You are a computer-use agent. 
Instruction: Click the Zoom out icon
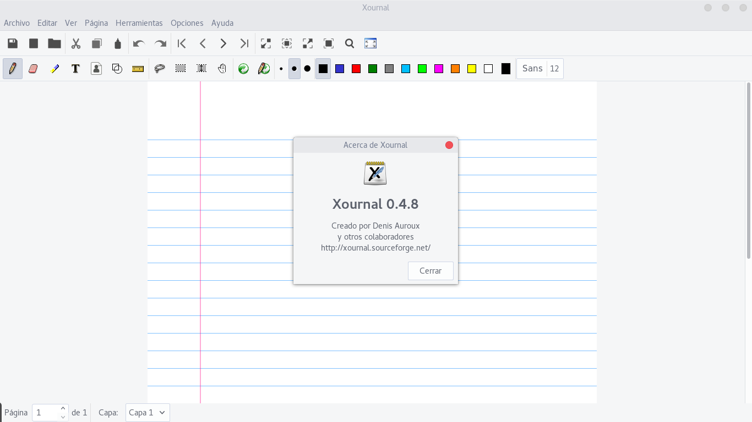[x=266, y=43]
